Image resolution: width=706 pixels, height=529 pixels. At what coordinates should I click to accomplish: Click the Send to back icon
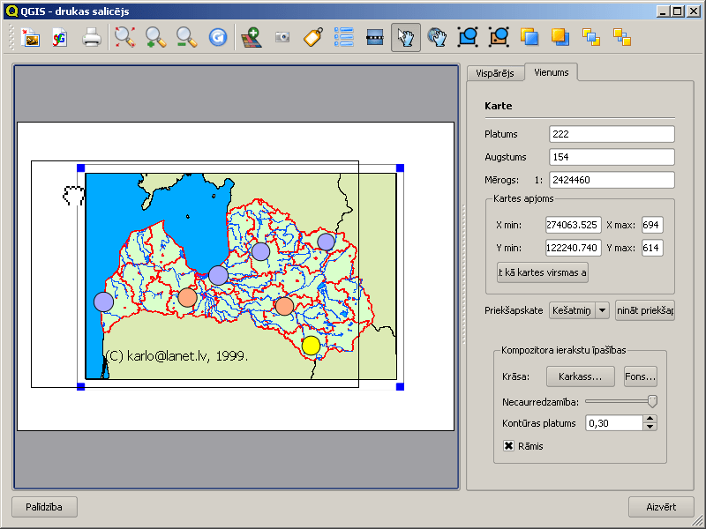click(622, 38)
